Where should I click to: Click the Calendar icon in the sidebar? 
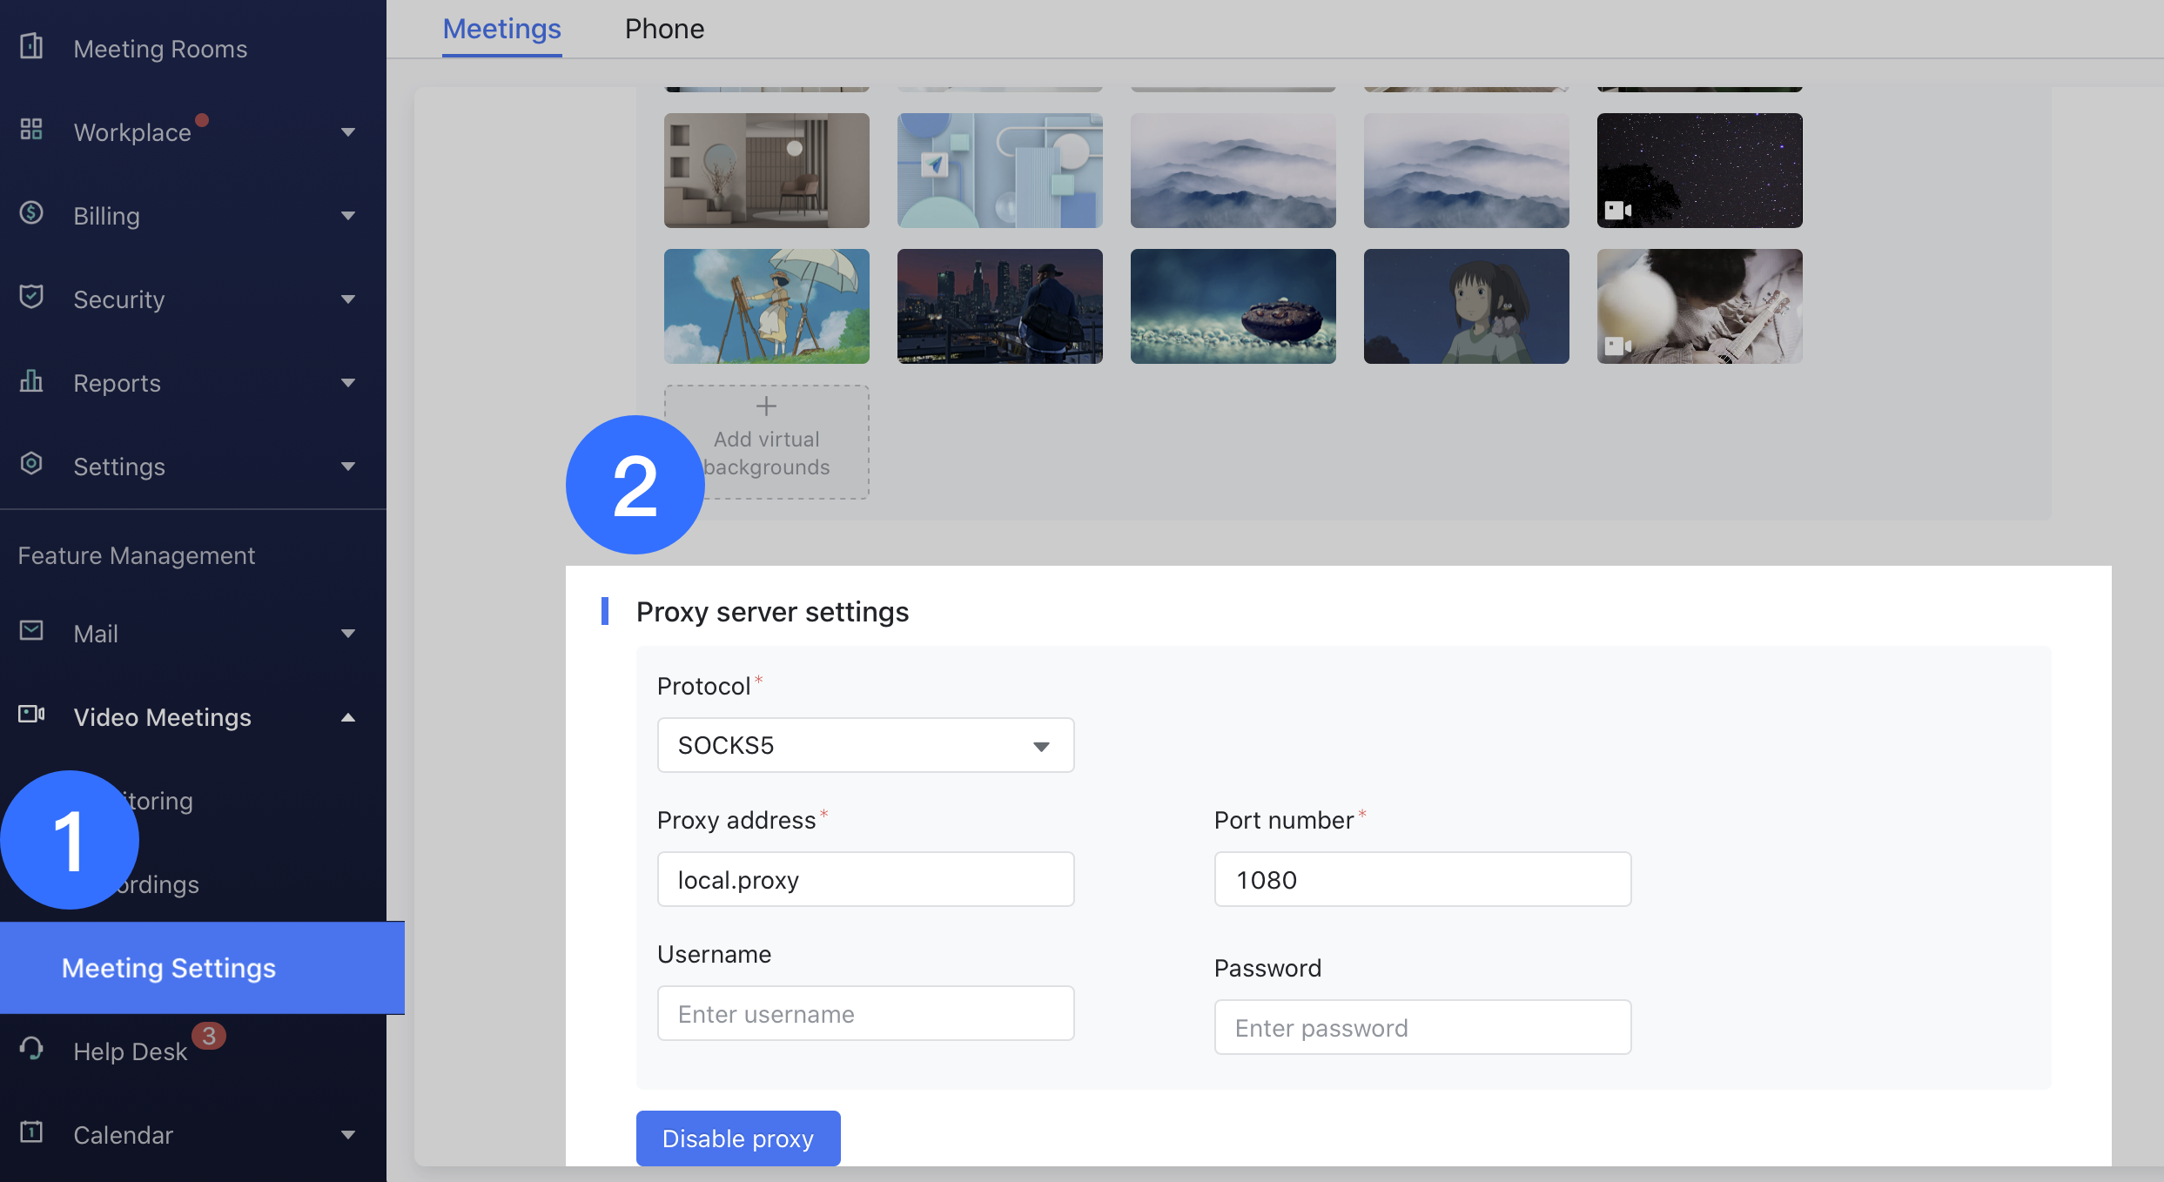click(31, 1132)
